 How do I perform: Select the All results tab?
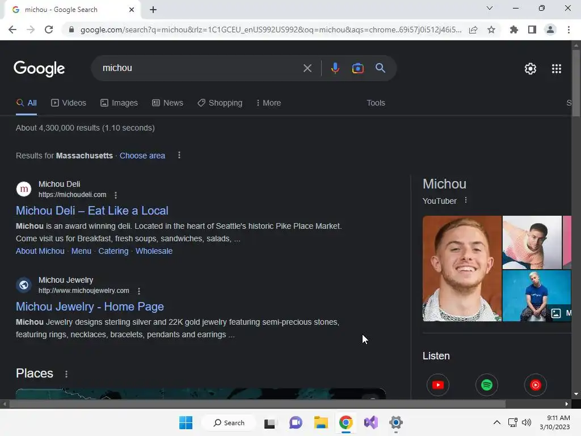tap(26, 103)
